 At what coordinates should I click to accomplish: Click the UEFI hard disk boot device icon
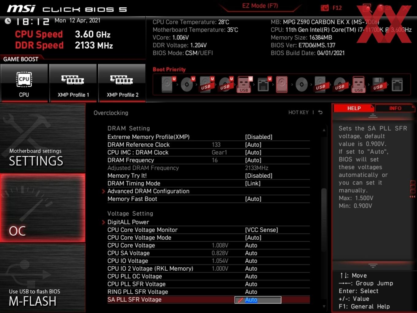coord(167,84)
